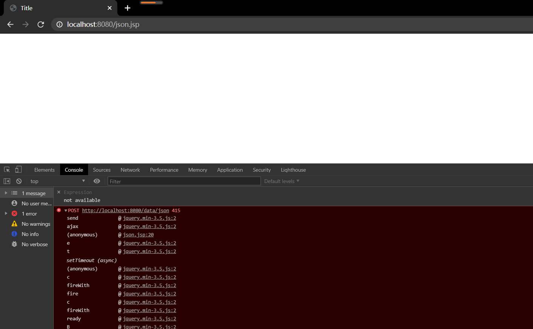The height and width of the screenshot is (329, 533).
Task: Click the Expression input field
Action: tap(78, 192)
